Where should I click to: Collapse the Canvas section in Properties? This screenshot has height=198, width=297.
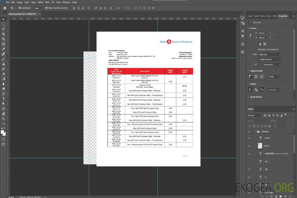[x=249, y=28]
